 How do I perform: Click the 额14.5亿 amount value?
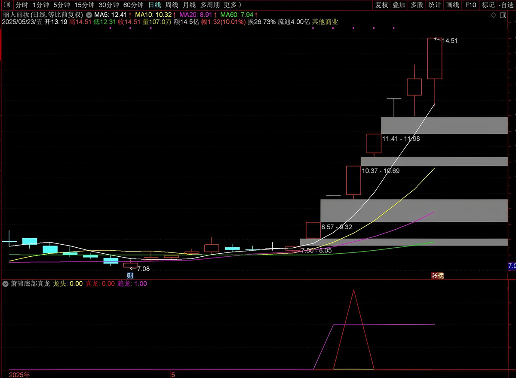click(187, 22)
